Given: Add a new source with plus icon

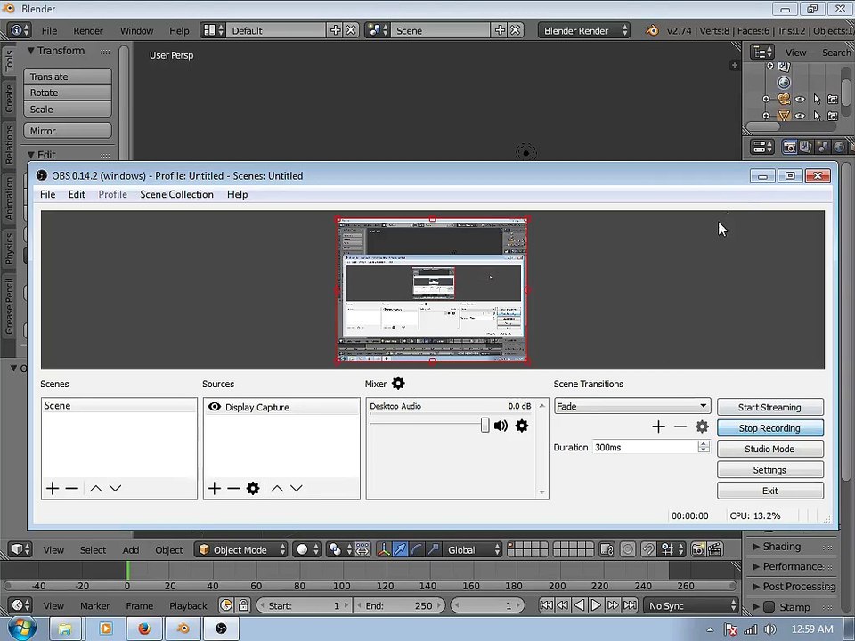Looking at the screenshot, I should coord(215,489).
